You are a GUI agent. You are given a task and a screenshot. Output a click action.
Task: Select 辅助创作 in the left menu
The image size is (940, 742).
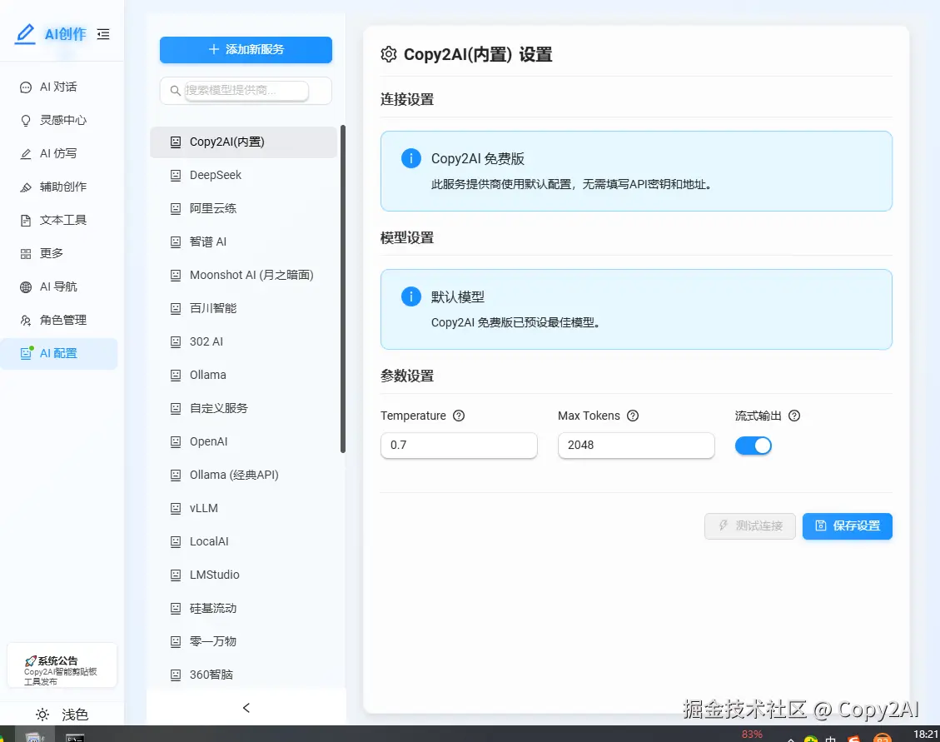[x=59, y=187]
